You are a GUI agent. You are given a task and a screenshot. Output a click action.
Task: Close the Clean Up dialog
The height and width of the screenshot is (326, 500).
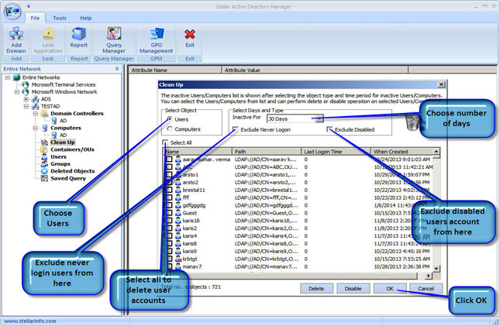(x=441, y=84)
